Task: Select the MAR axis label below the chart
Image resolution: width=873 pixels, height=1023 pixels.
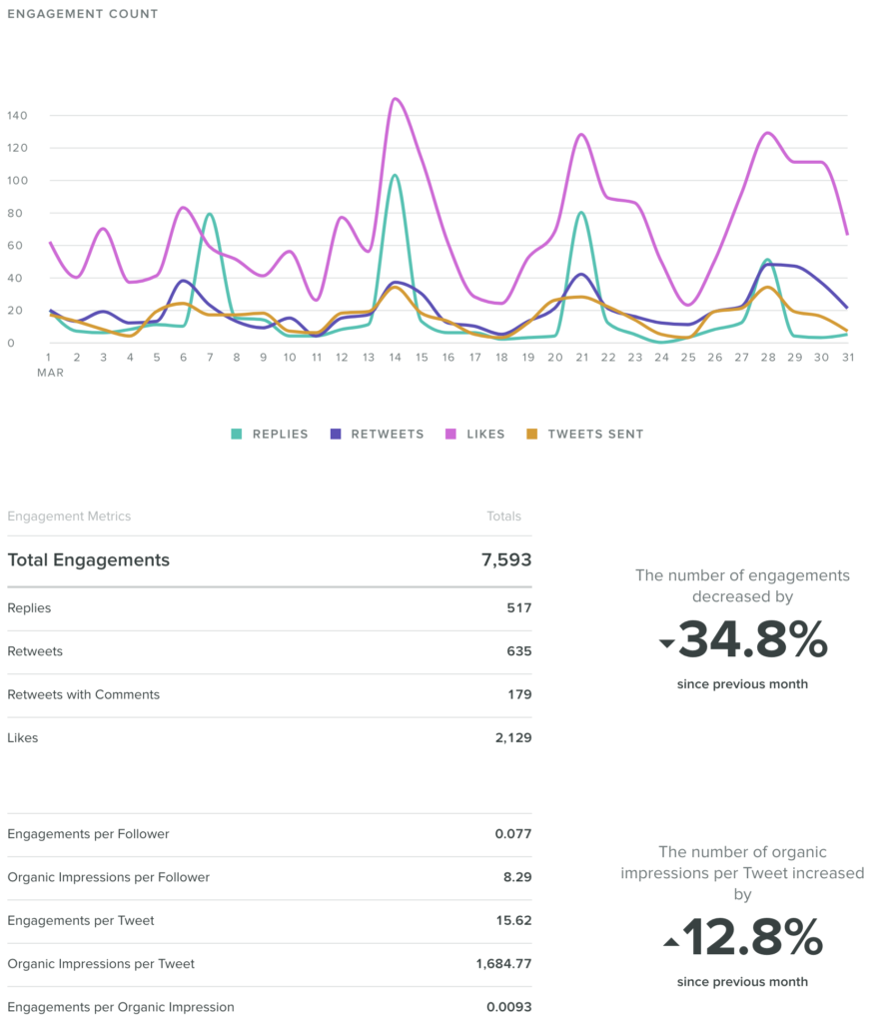Action: 50,373
